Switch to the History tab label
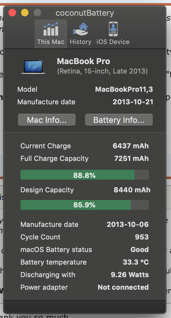Viewport: 171px width, 318px height. coord(80,42)
